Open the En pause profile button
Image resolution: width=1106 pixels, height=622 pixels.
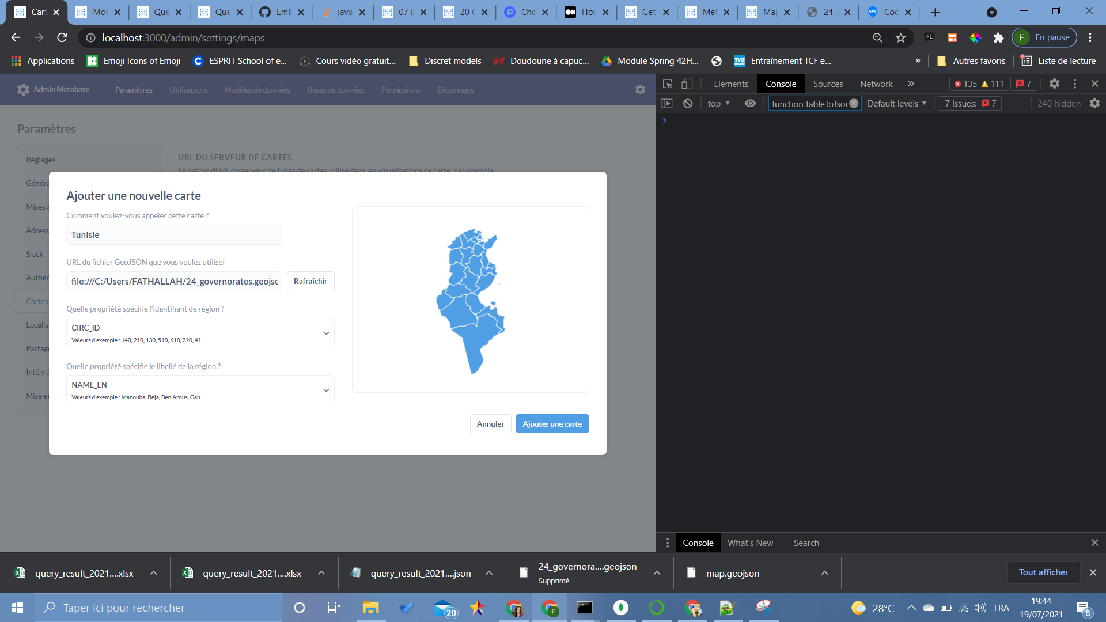click(1045, 38)
